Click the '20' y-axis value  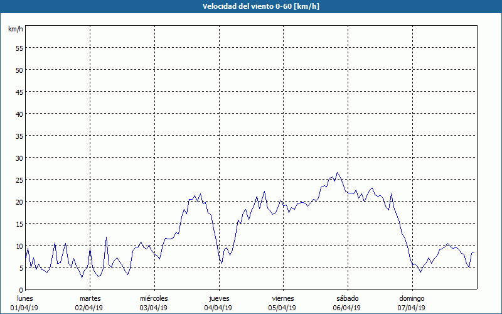pyautogui.click(x=19, y=202)
